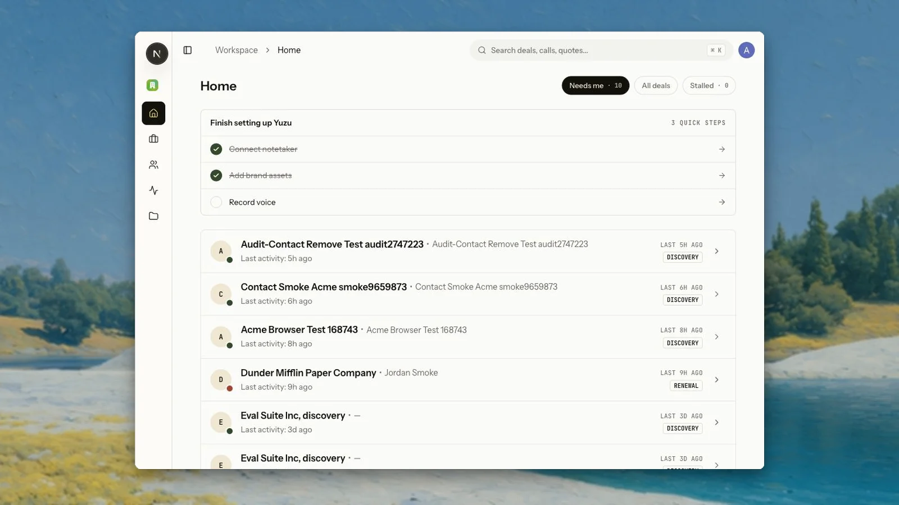The image size is (899, 505).
Task: Click the arrow on Connect notetaker row
Action: (x=722, y=149)
